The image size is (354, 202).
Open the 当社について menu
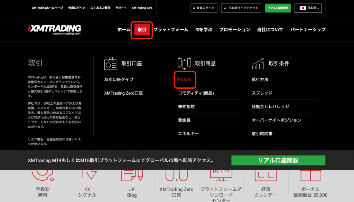tap(270, 30)
